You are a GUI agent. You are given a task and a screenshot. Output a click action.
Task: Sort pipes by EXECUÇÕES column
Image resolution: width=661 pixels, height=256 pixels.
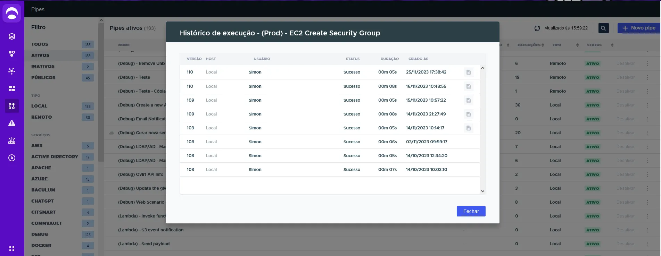[x=530, y=45]
